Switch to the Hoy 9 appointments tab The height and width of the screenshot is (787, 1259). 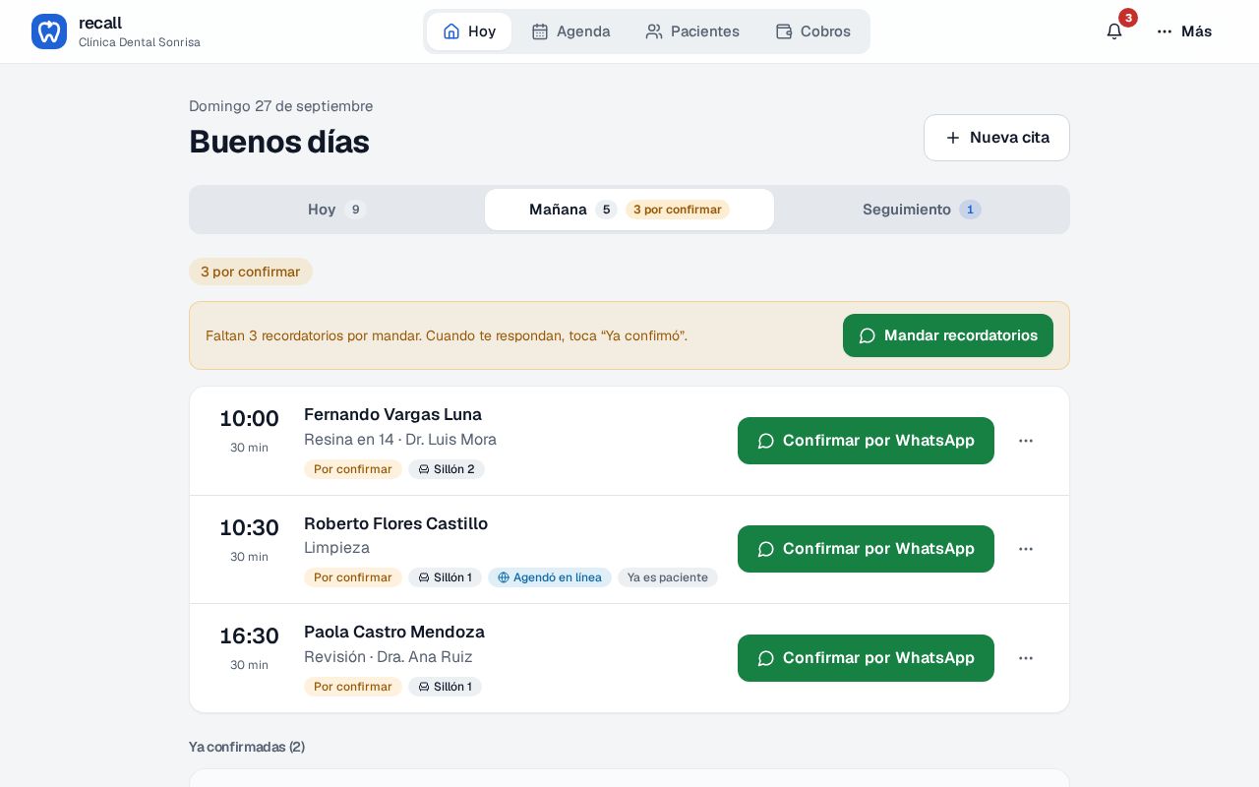tap(336, 210)
